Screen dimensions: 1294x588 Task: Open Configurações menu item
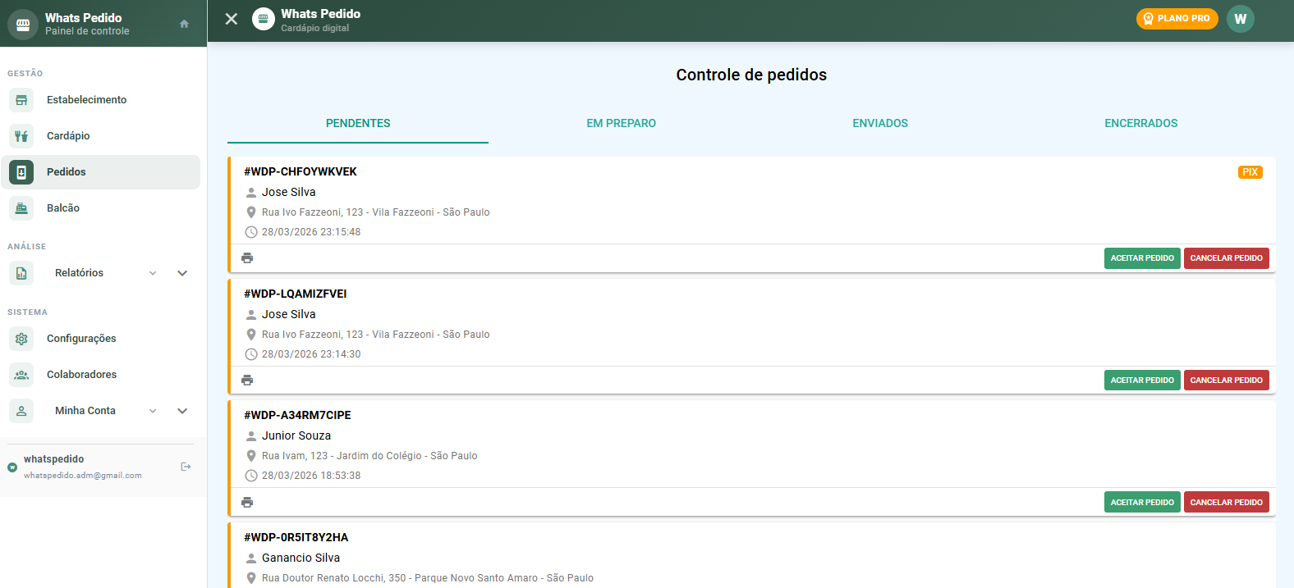click(100, 339)
